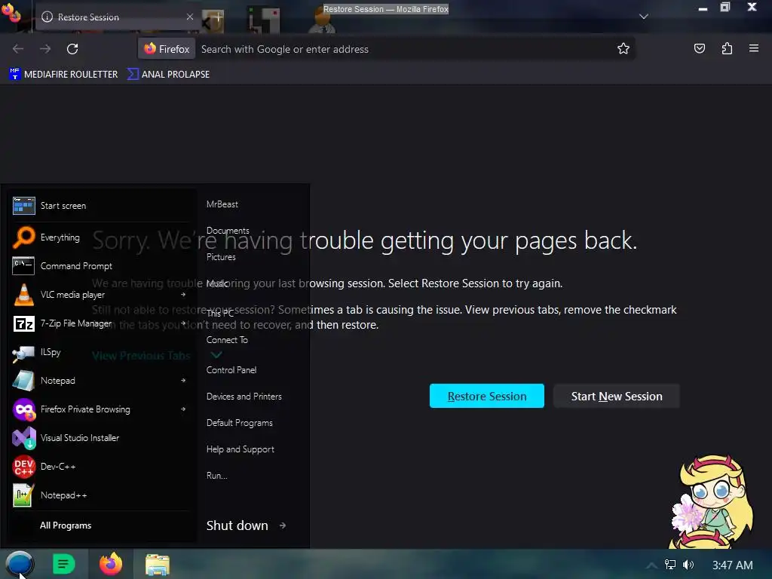The height and width of the screenshot is (579, 772).
Task: Open MrBeast user folder
Action: [x=222, y=204]
